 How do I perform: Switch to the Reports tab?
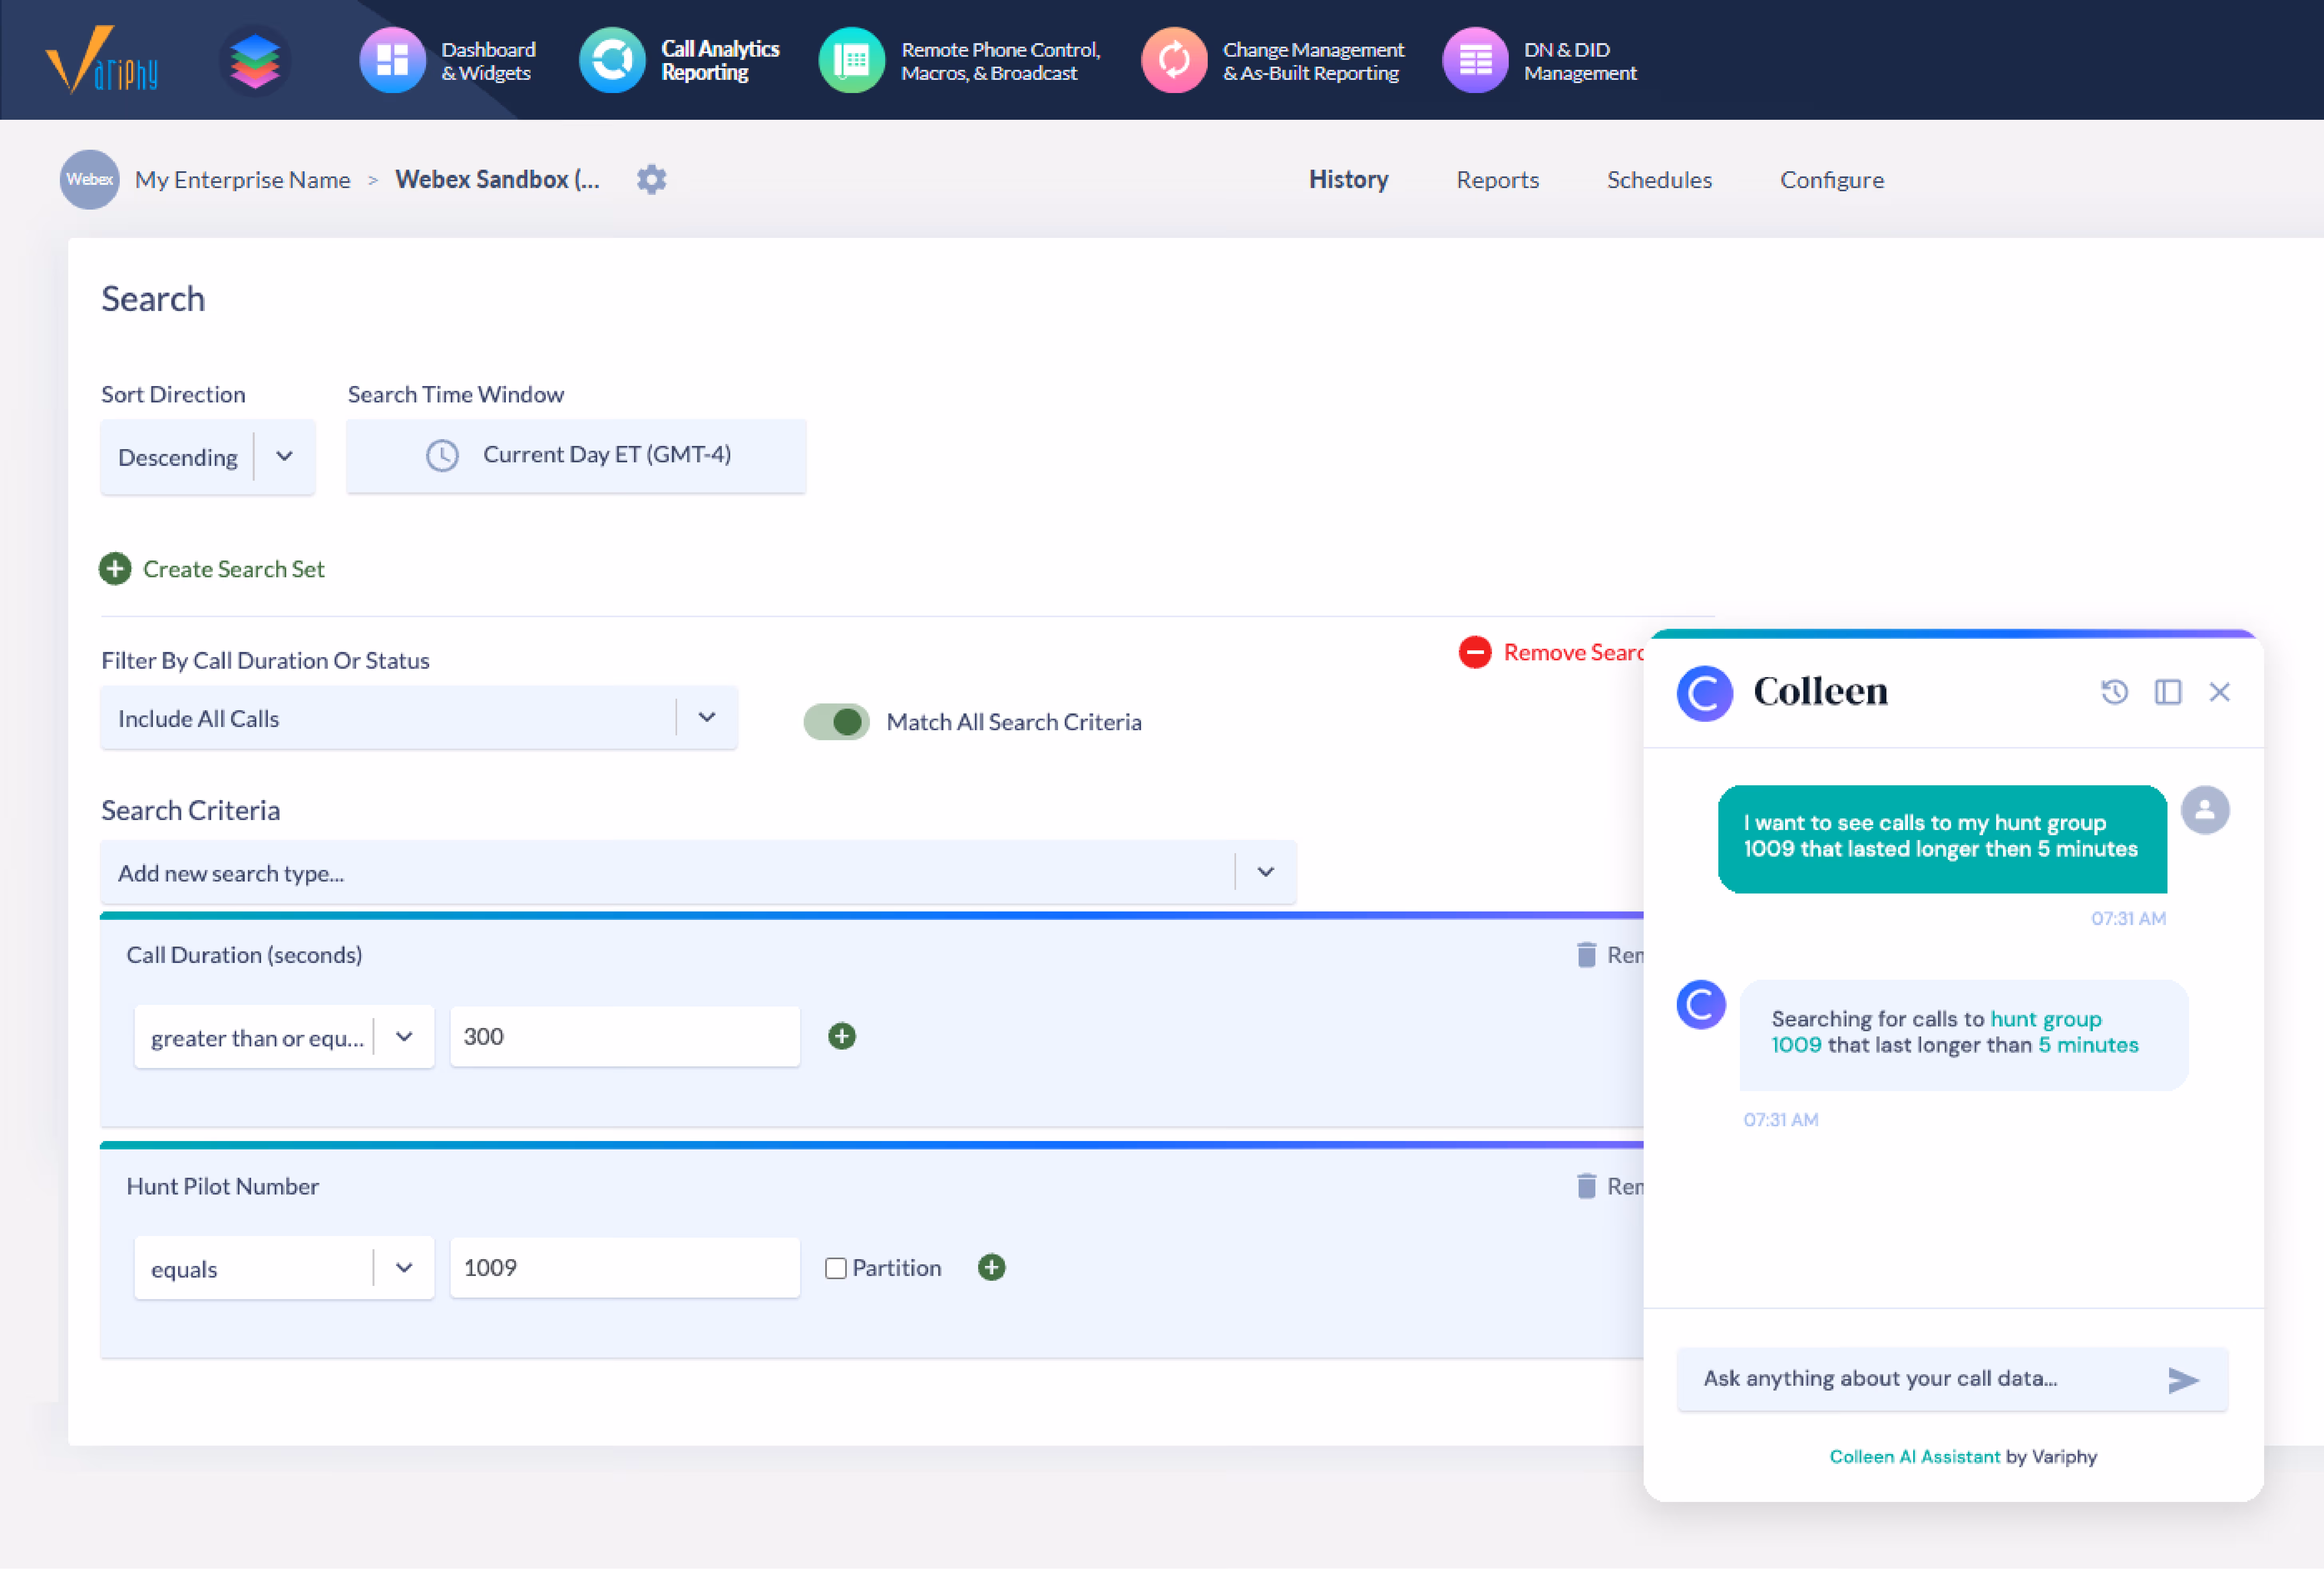(1497, 180)
